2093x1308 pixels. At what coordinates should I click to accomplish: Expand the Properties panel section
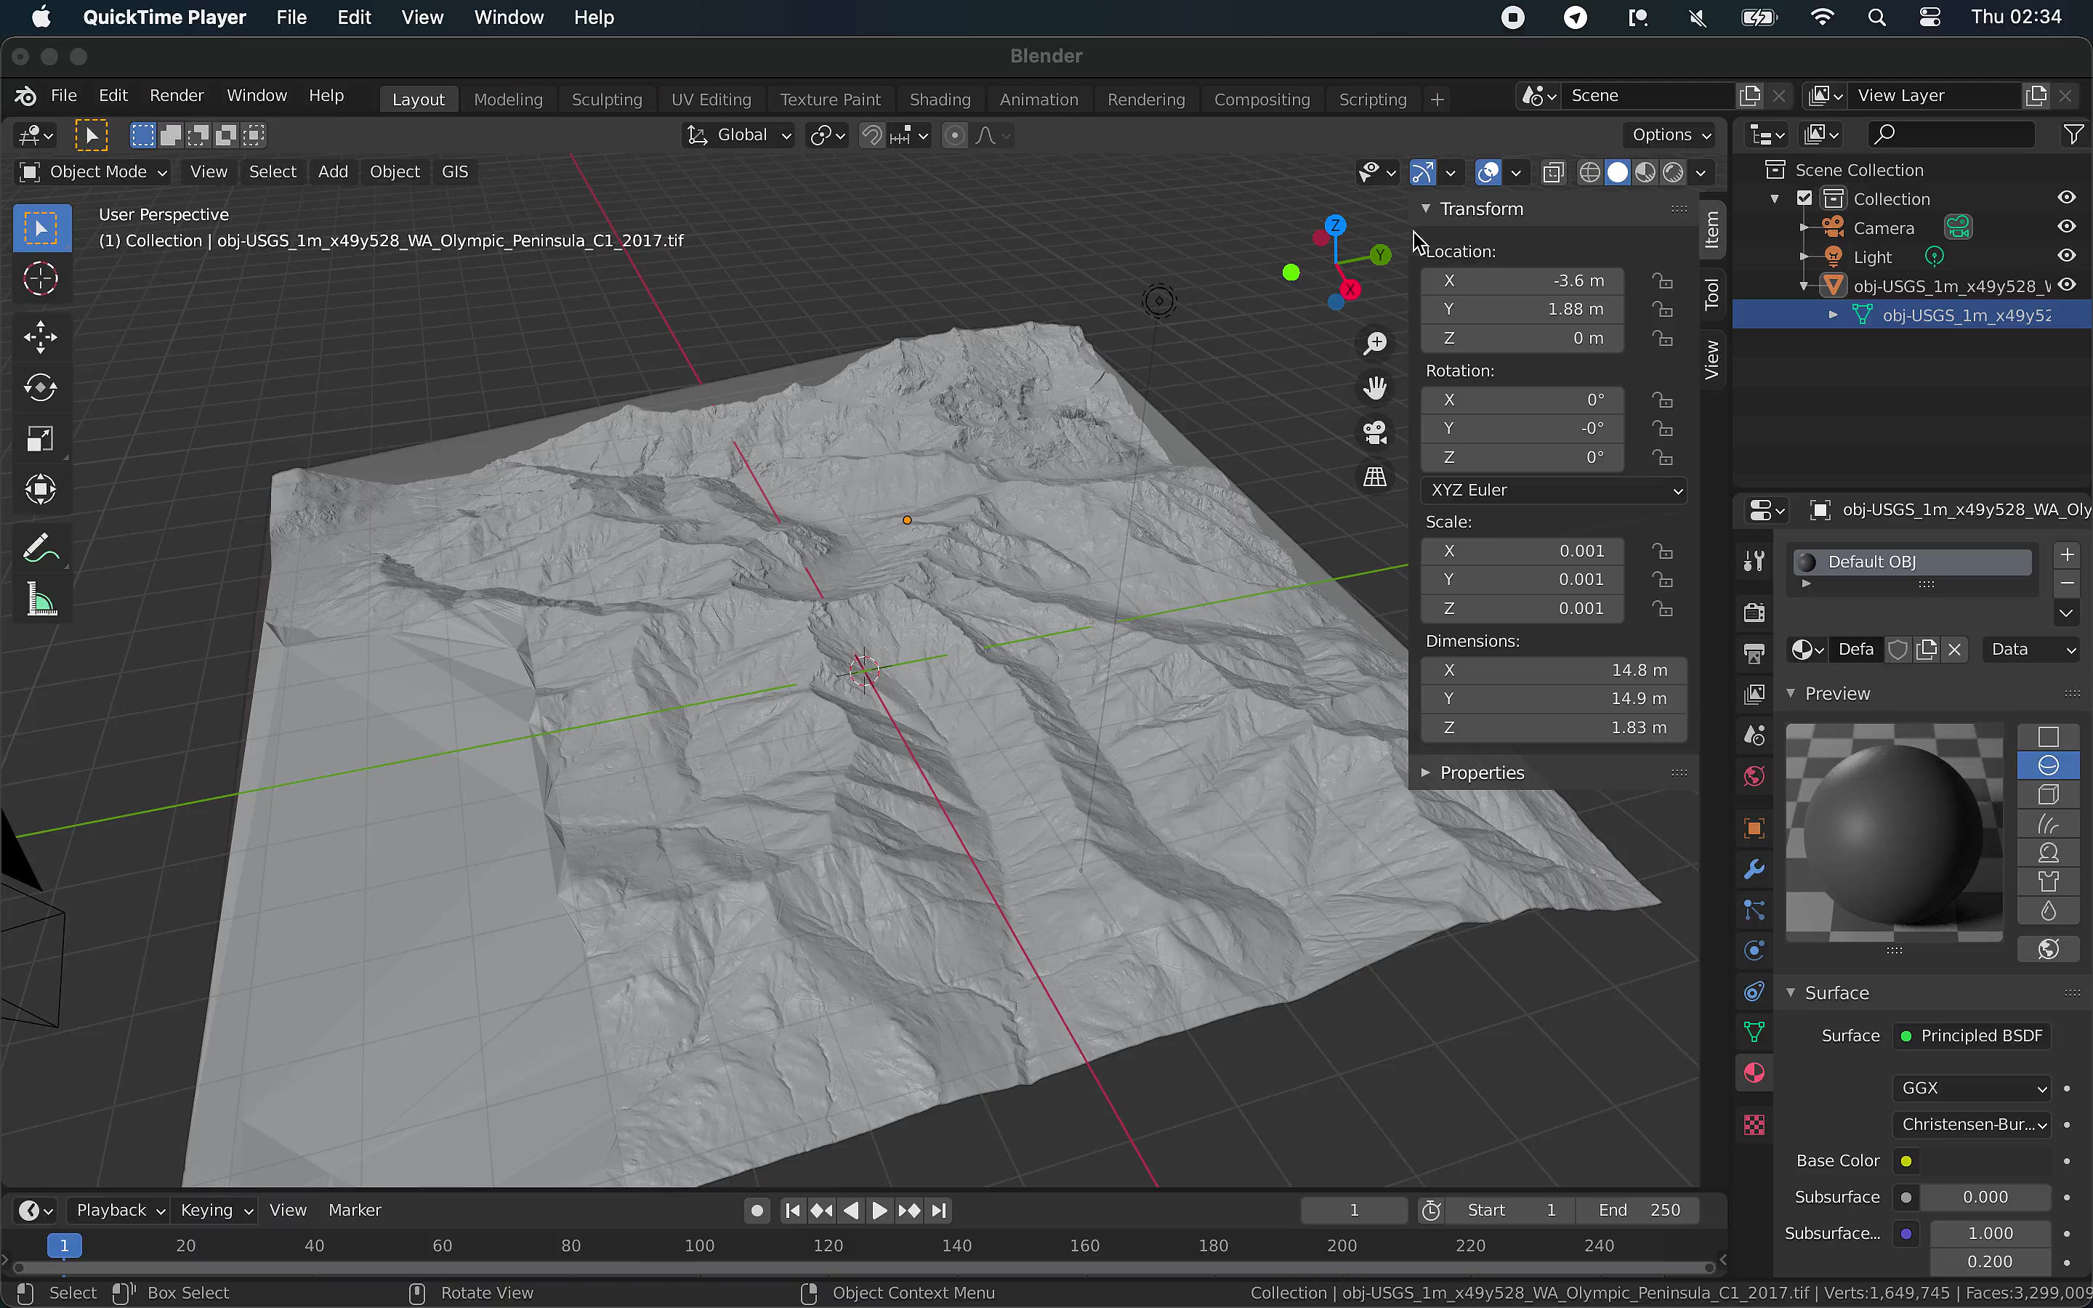pos(1482,772)
